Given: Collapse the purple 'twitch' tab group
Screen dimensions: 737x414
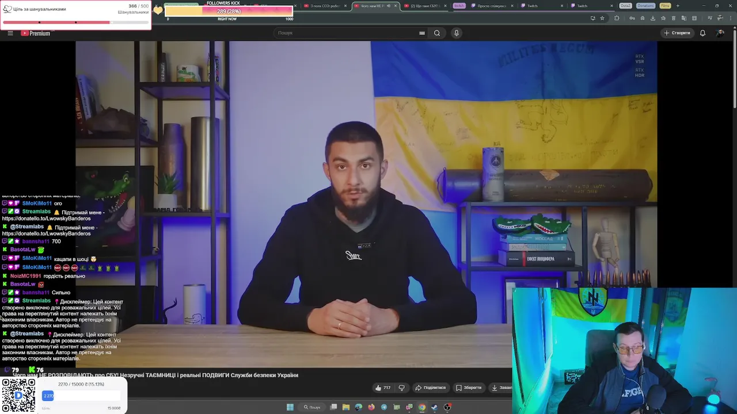Looking at the screenshot, I should 459,6.
